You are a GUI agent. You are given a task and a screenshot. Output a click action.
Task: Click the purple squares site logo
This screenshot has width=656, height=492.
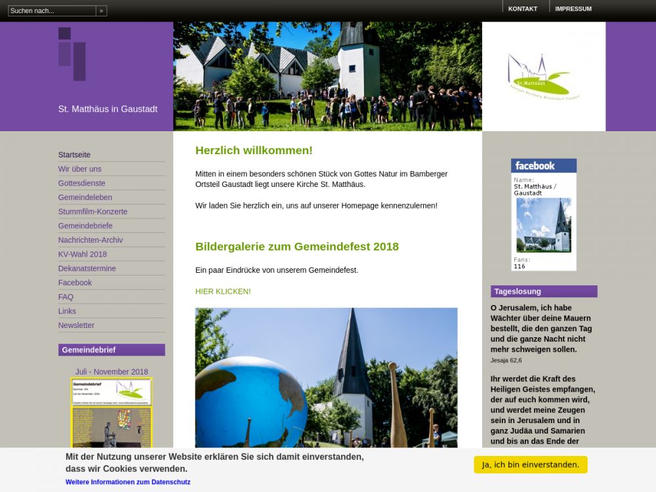[72, 54]
